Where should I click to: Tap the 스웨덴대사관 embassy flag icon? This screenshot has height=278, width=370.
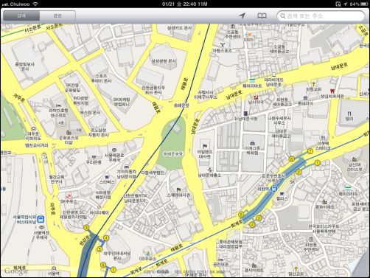coord(178,190)
